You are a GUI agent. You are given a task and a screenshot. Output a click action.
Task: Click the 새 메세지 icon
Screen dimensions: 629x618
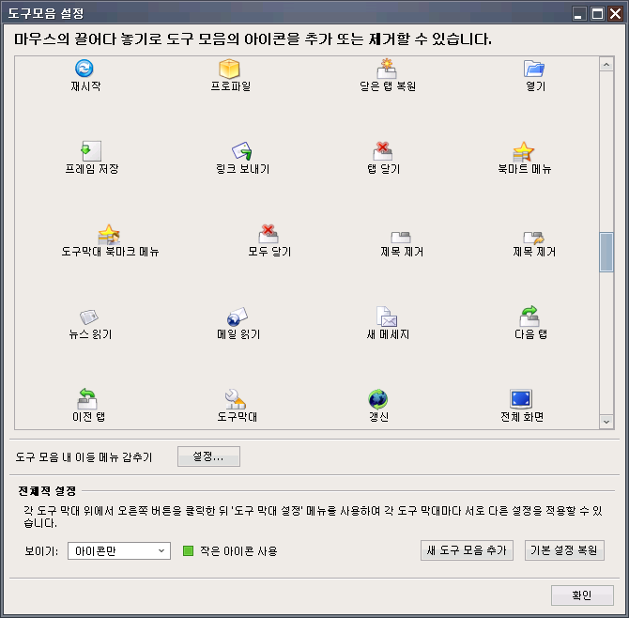coord(387,317)
